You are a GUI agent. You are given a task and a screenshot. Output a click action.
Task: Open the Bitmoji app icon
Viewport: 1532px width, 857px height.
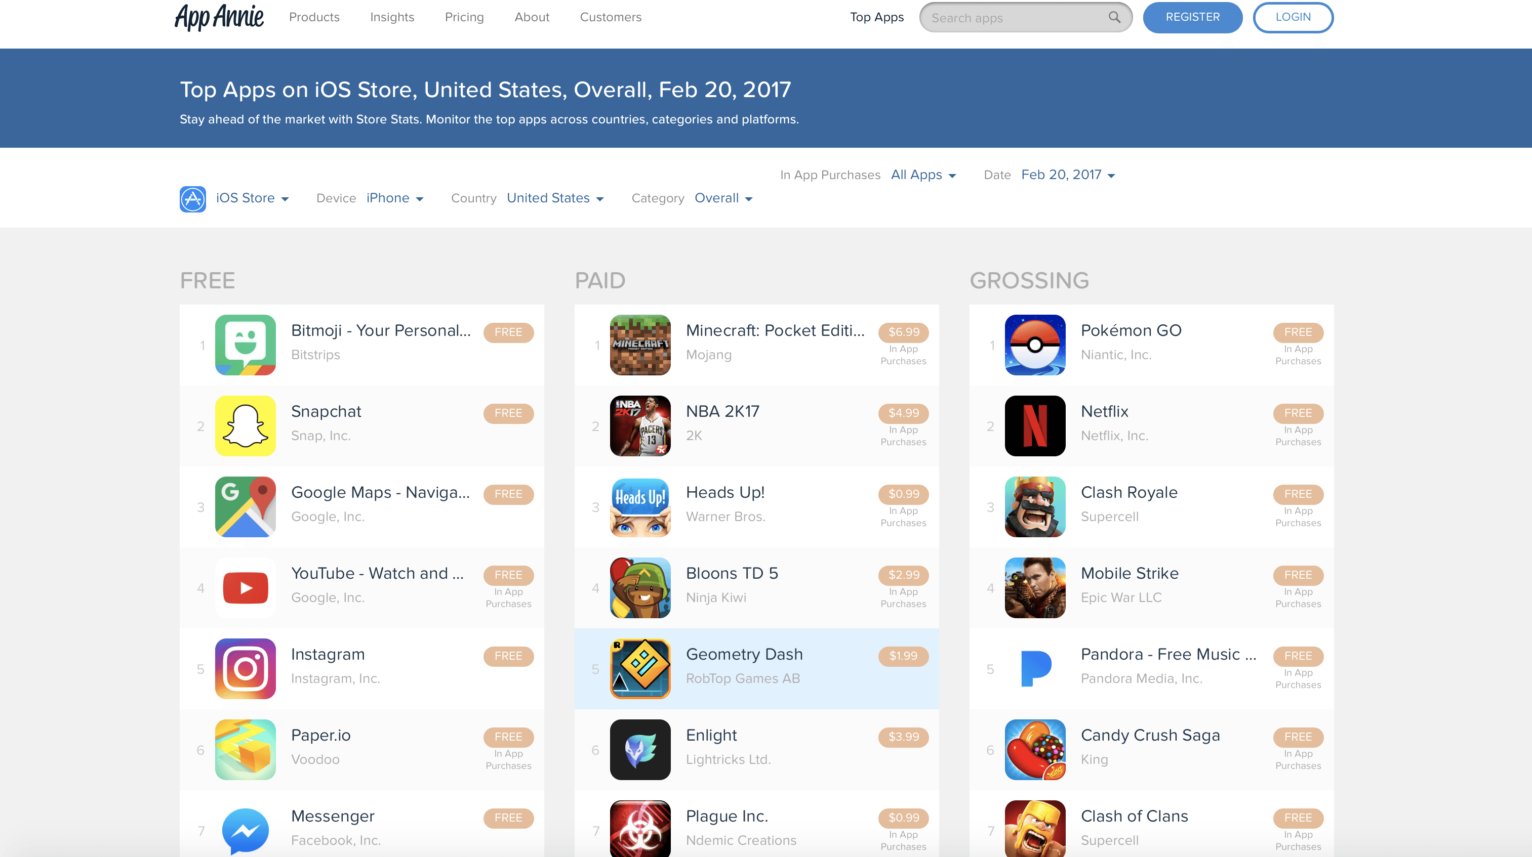[245, 345]
